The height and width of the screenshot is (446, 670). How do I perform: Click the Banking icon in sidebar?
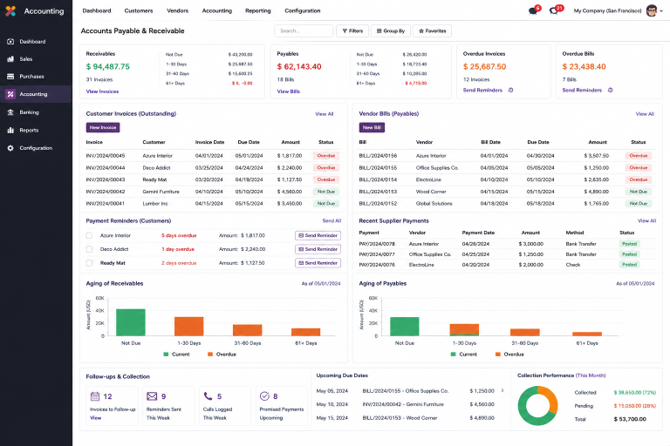tap(10, 112)
